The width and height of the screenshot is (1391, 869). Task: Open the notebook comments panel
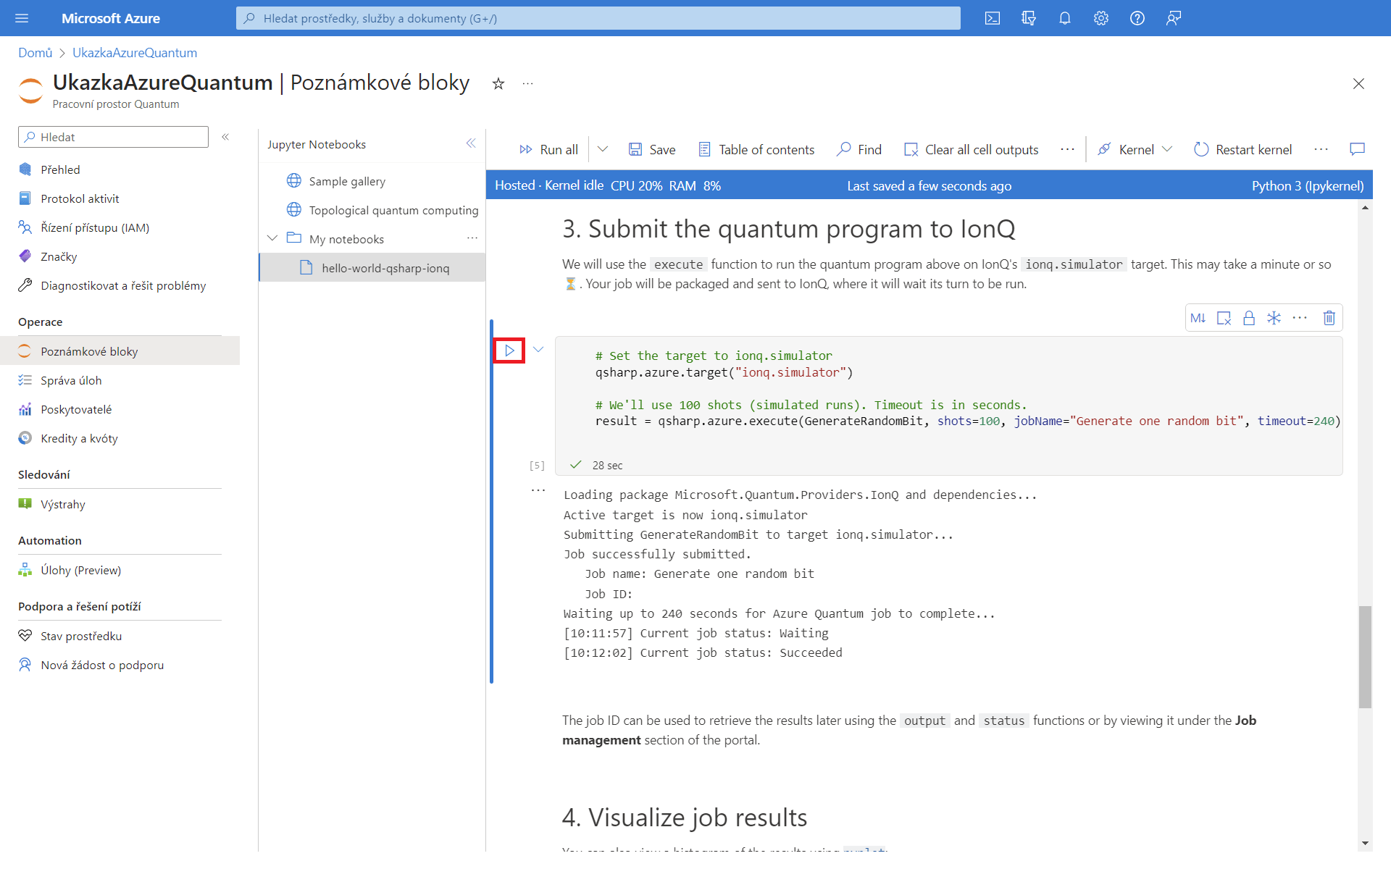[x=1357, y=149]
